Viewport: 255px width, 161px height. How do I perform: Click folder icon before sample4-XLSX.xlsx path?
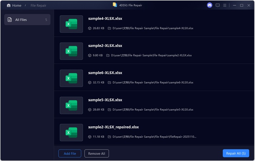(110, 28)
